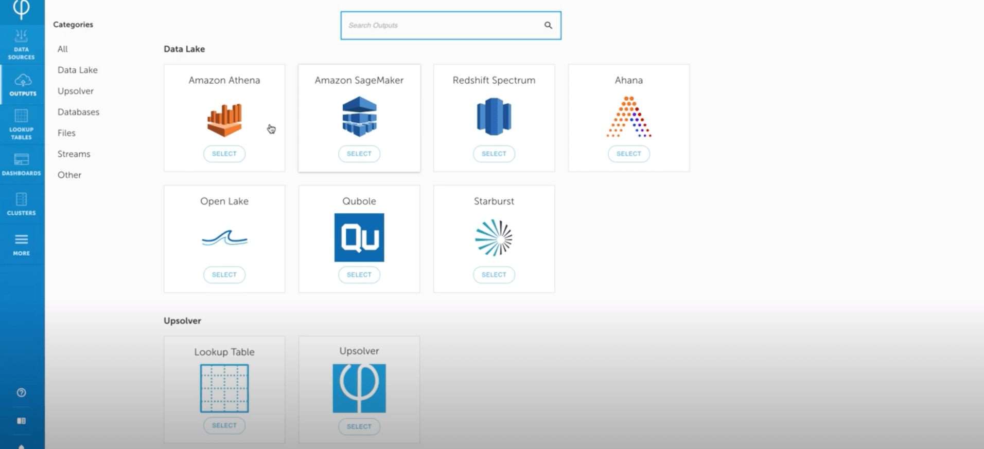984x449 pixels.
Task: Click the help question mark icon
Action: (x=21, y=392)
